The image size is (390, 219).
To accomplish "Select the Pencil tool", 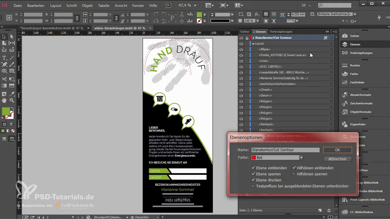I will pos(12,64).
